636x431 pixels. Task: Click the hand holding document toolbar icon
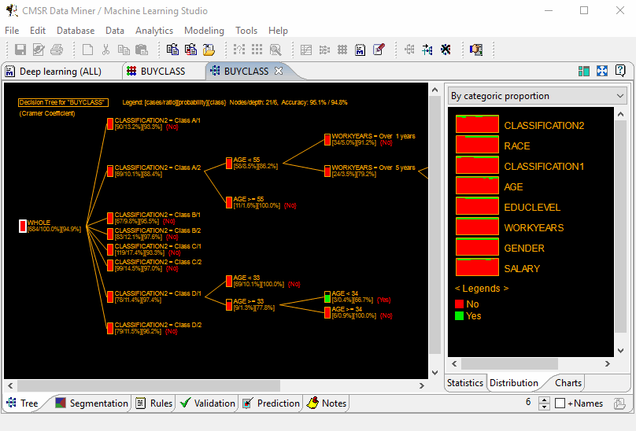[x=476, y=50]
